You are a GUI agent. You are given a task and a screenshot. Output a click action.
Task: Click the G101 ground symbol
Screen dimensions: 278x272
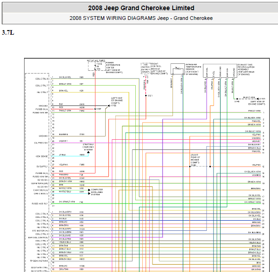258,99
